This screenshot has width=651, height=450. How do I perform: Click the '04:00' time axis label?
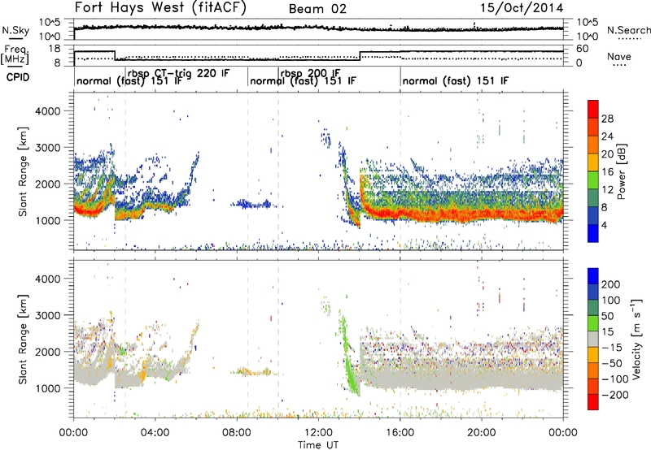[x=155, y=433]
